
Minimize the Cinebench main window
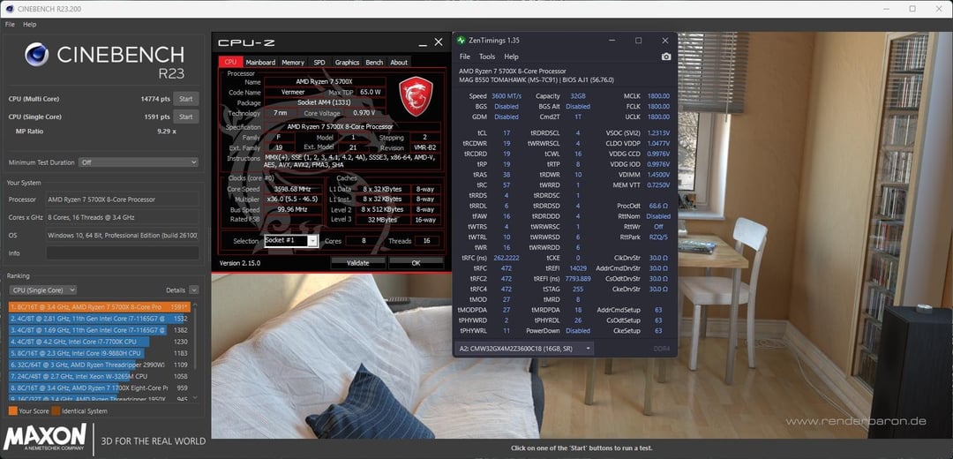[887, 9]
